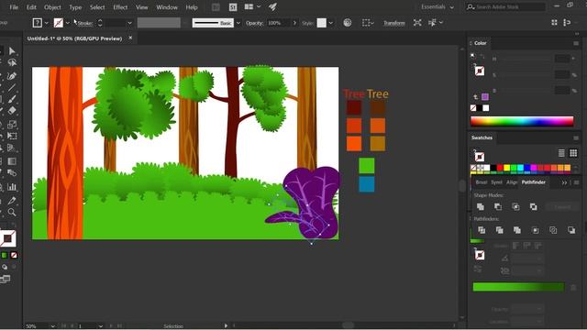Screen dimensions: 587x330
Task: Set paint to None in toolbar
Action: (14, 255)
